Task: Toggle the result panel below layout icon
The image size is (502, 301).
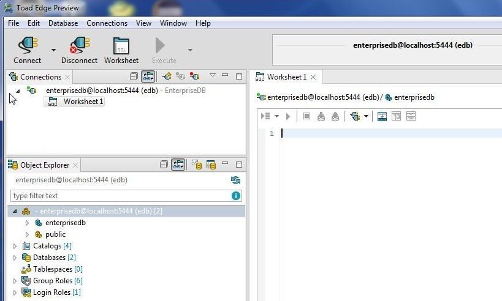Action: coord(382,116)
